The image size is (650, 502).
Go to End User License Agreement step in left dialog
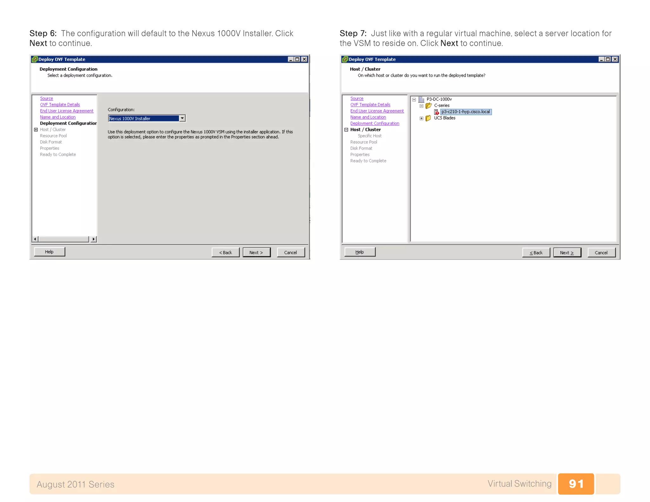[x=67, y=111]
